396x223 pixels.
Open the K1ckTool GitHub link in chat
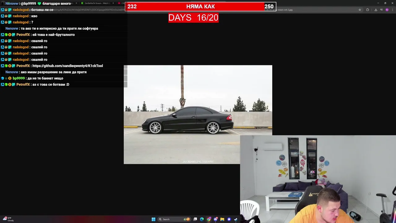[67, 66]
